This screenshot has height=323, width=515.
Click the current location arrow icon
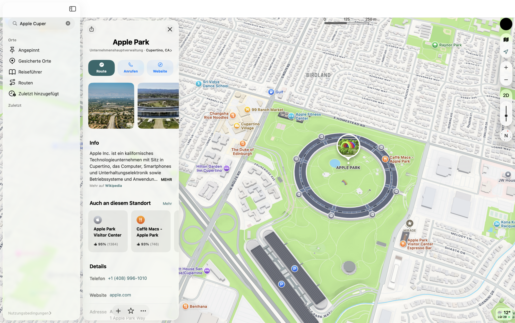(506, 52)
